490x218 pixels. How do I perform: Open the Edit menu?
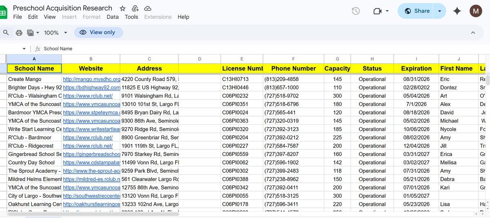33,17
